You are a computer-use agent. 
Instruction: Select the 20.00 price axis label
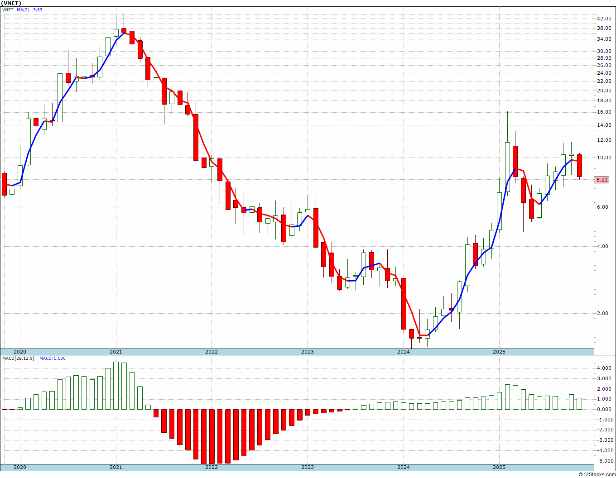click(604, 91)
